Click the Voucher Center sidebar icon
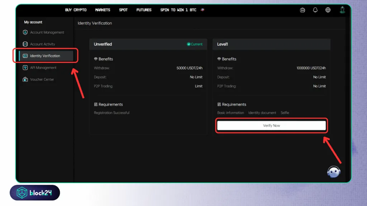 tap(25, 79)
